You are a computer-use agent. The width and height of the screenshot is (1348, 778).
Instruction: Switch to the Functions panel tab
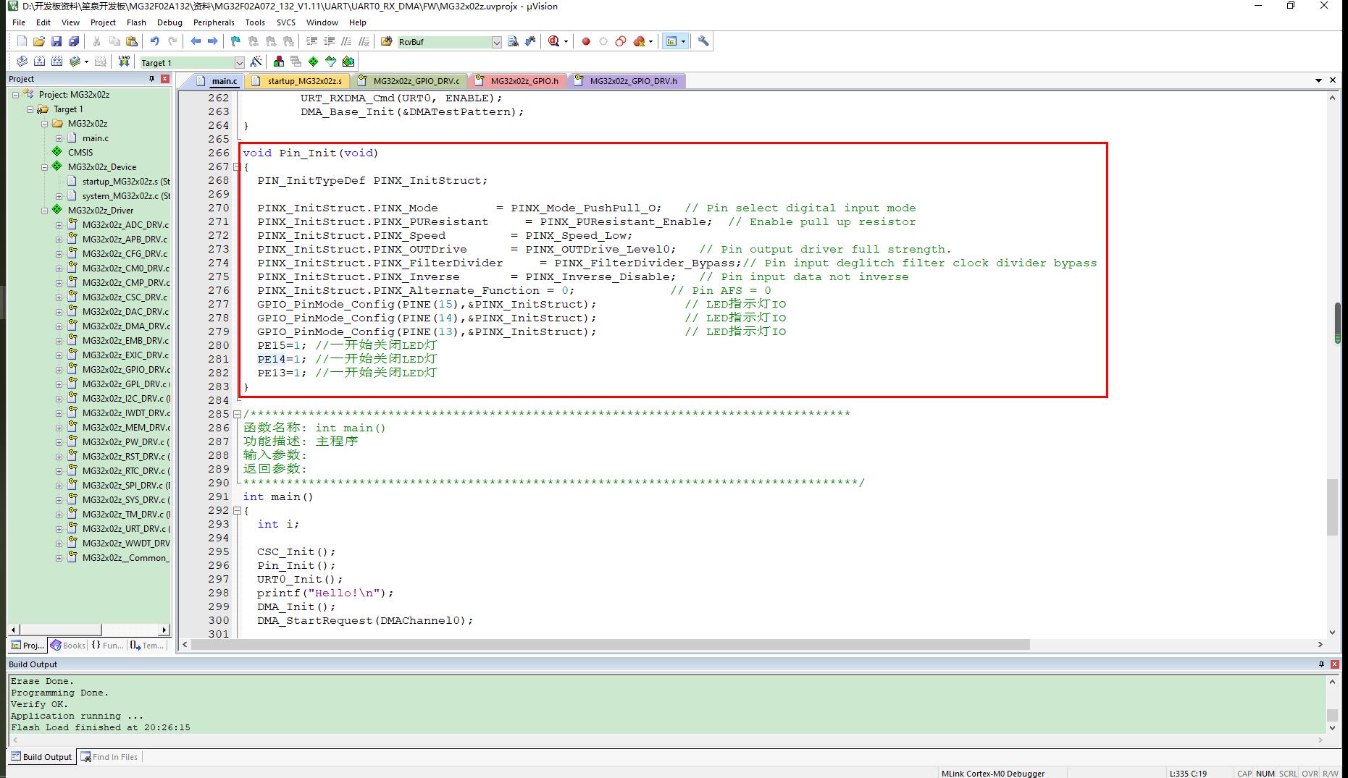coord(107,646)
